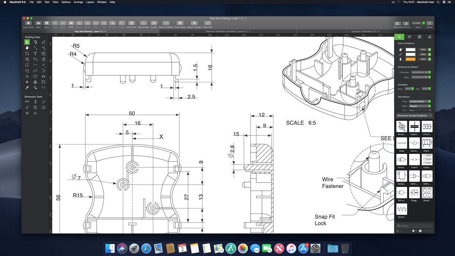Viewport: 455px width, 256px height.
Task: Open the File menu
Action: coord(31,2)
